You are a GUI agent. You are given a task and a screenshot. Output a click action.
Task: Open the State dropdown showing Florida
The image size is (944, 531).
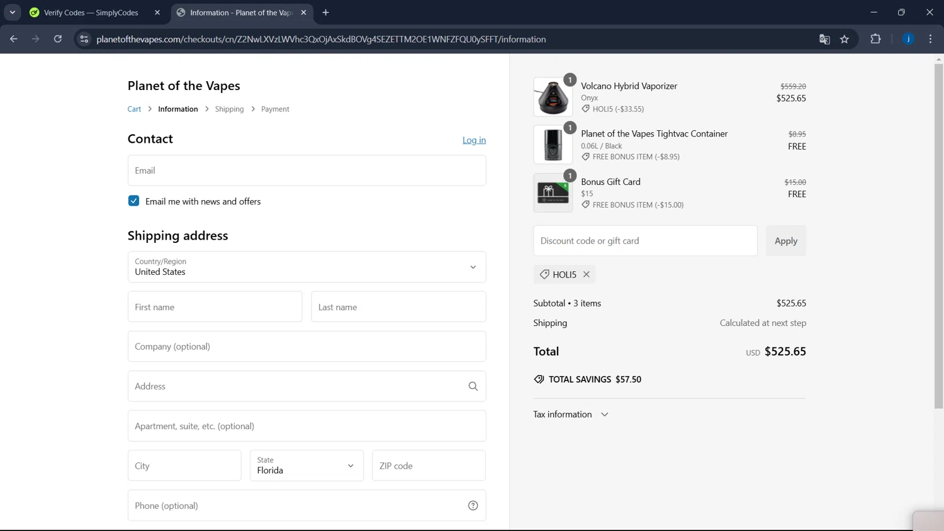click(306, 466)
